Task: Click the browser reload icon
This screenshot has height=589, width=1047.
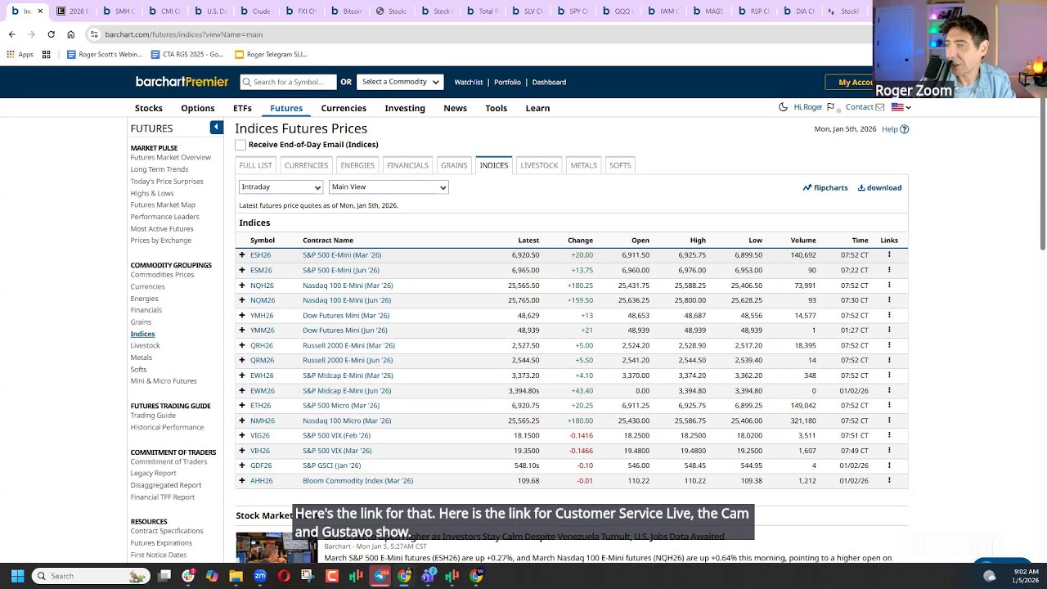Action: (x=51, y=34)
